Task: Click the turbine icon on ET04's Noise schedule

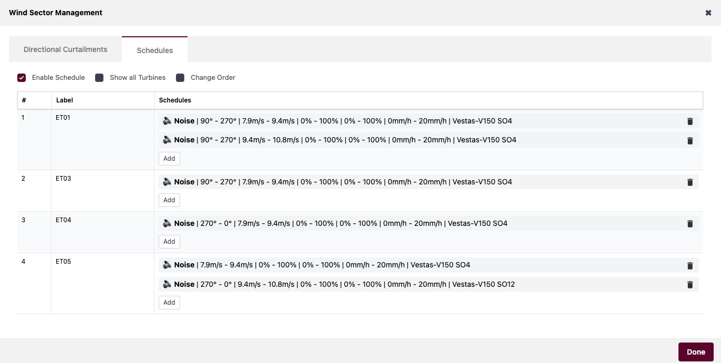Action: coord(167,223)
